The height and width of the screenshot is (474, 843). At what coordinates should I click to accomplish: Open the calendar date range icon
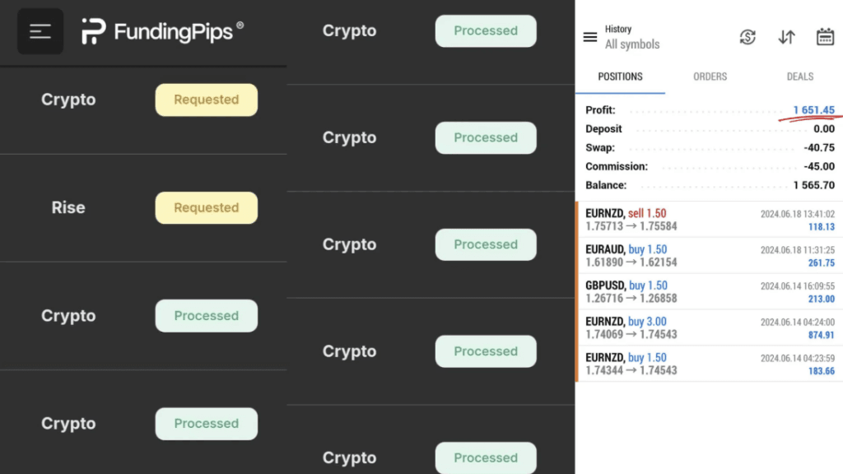[825, 37]
